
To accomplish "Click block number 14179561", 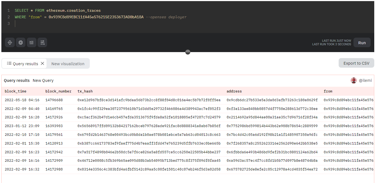I will click(x=54, y=135).
